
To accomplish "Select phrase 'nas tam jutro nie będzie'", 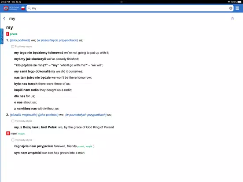I will pos(33,77).
